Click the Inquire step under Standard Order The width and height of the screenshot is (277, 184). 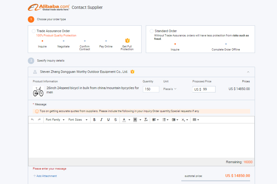coord(175,50)
